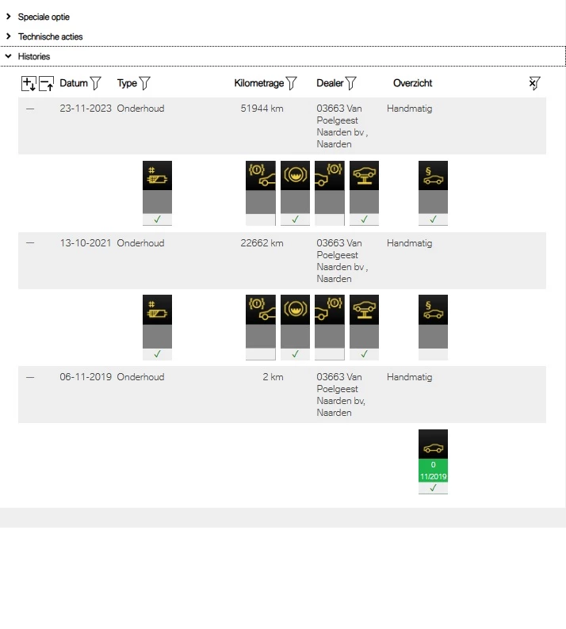
Task: Open the Type column filter
Action: (x=144, y=83)
